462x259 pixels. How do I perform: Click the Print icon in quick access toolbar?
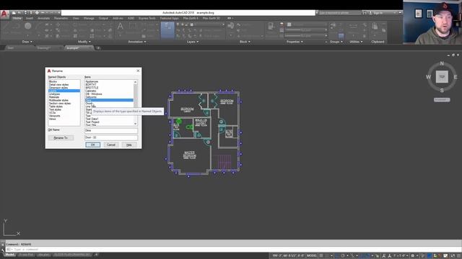(37, 13)
